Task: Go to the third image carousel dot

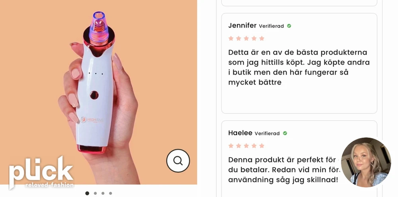Action: [x=103, y=193]
